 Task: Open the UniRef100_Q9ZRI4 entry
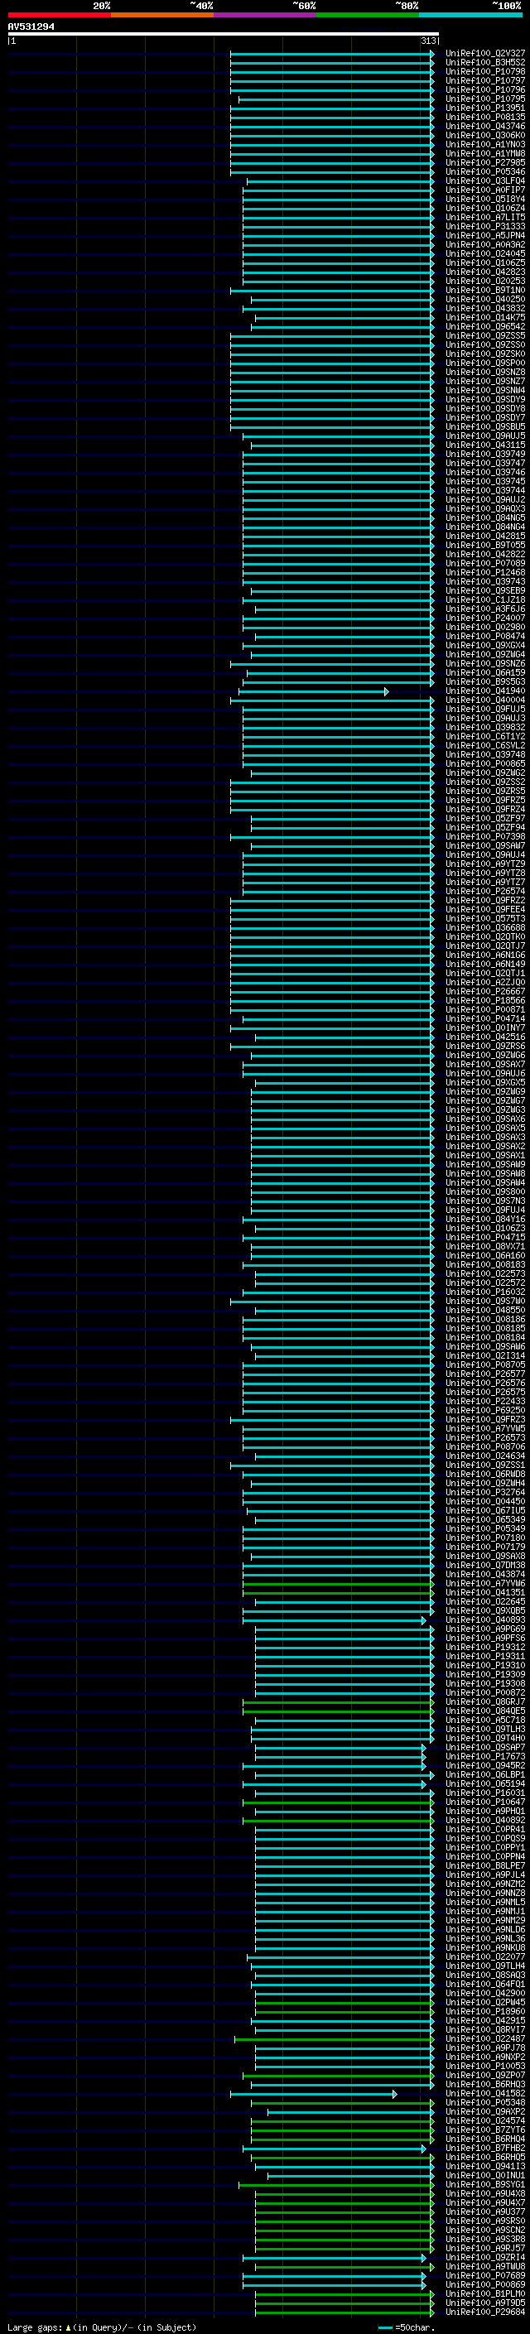(485, 2257)
